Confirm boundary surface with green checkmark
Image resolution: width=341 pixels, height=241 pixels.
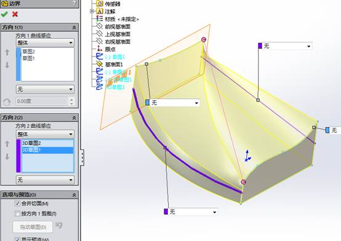tap(4, 14)
